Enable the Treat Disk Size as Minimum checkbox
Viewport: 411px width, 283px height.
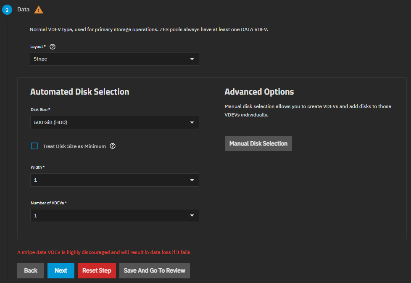click(x=34, y=146)
